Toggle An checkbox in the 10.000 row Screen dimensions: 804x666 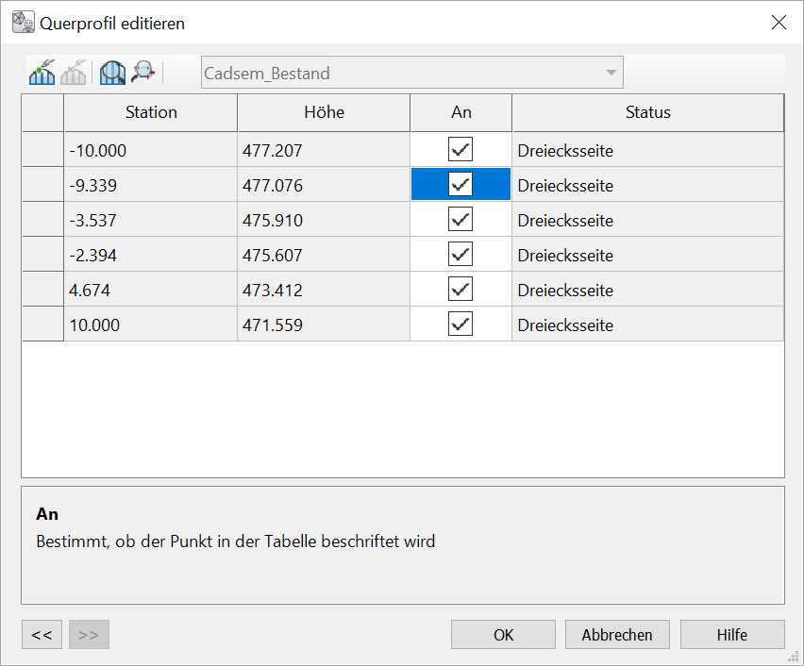pos(461,325)
